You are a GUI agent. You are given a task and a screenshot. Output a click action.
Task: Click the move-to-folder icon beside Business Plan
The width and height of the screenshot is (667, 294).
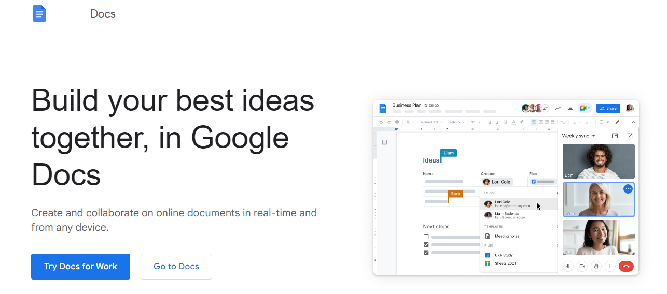click(x=431, y=105)
